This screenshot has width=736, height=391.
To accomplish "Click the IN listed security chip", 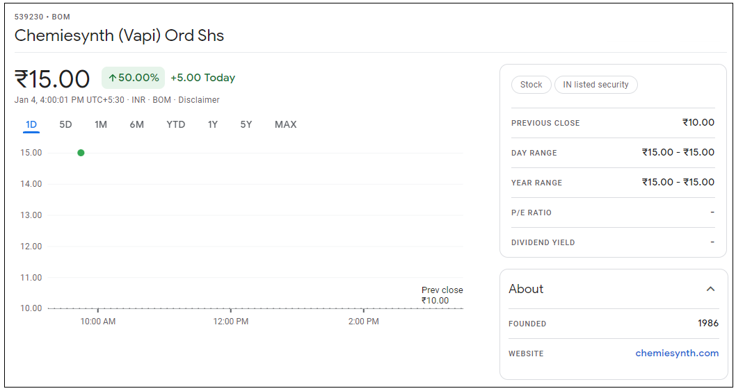I will (595, 85).
